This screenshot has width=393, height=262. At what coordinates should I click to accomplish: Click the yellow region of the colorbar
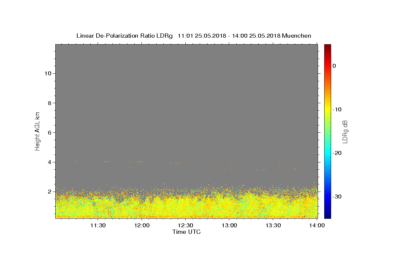click(327, 108)
